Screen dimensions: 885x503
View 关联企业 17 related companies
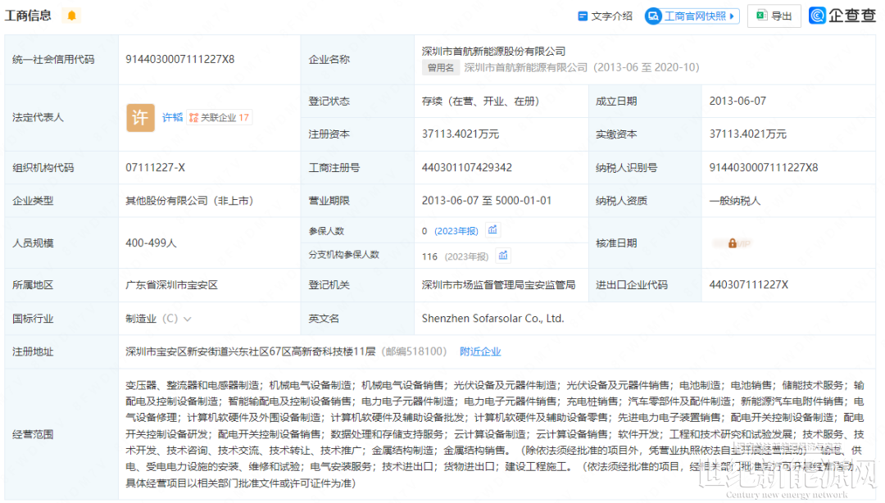point(219,117)
